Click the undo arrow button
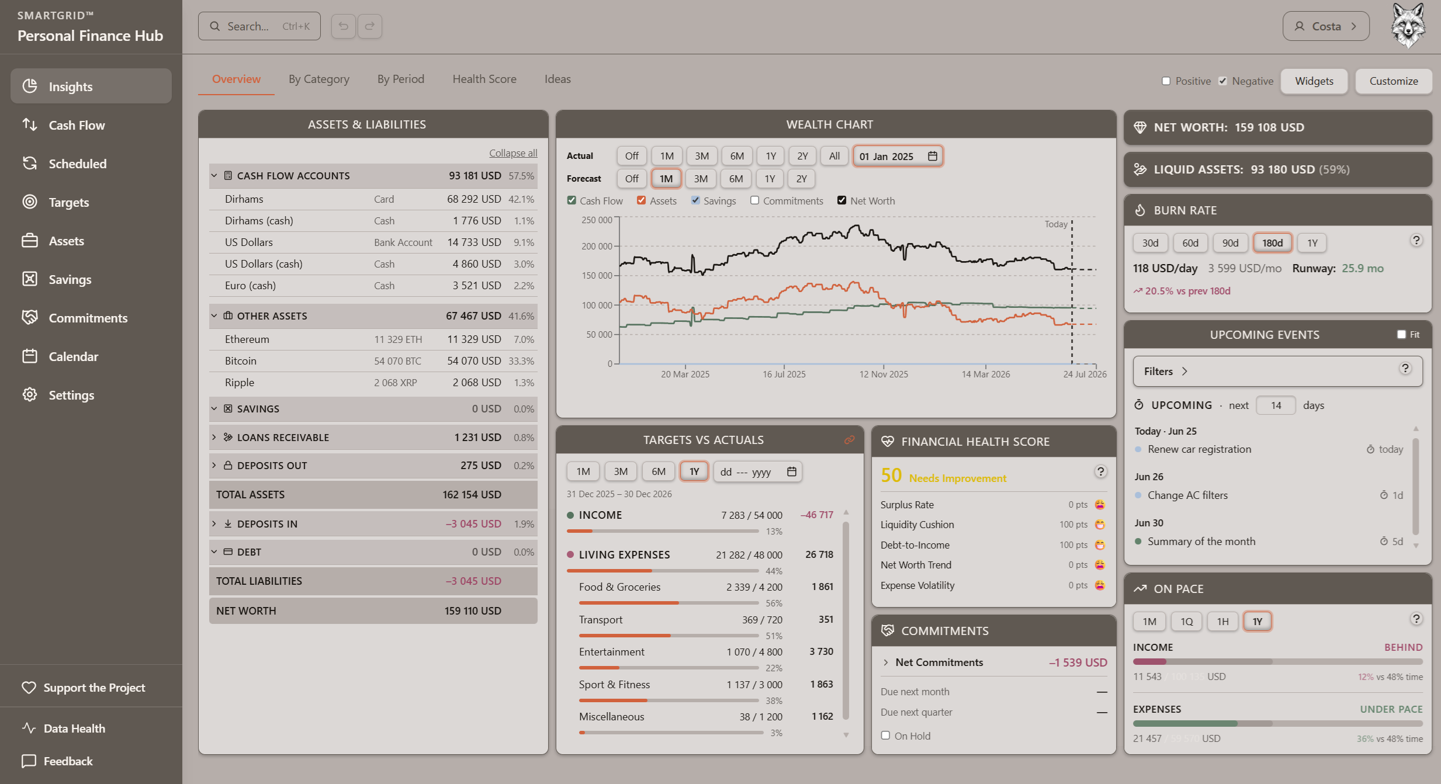Screen dimensions: 1441x784 [344, 26]
